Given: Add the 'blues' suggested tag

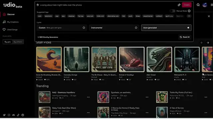Looking at the screenshot, I should [138, 16].
